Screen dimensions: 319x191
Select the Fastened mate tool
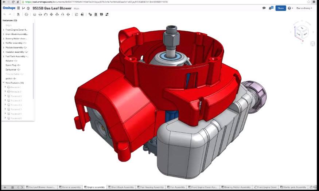(35, 15)
